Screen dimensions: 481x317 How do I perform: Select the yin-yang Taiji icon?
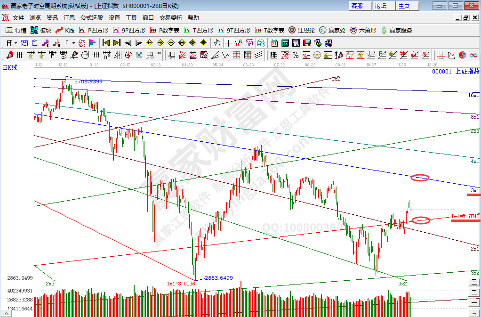462,55
